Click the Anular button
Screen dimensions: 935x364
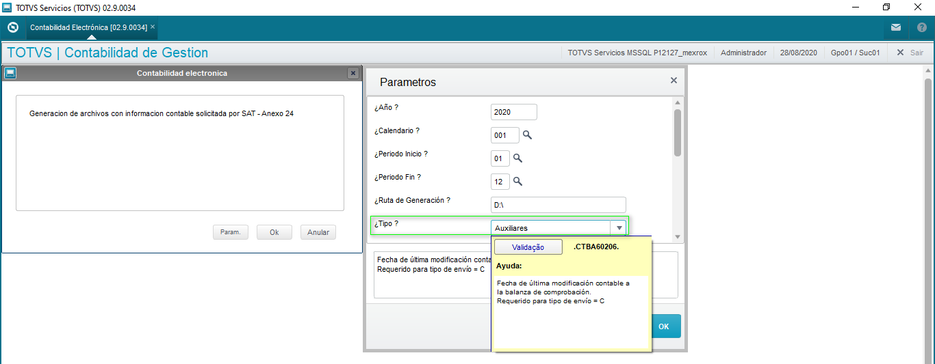[318, 232]
